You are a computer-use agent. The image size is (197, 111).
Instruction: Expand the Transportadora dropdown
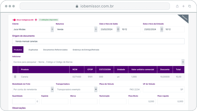click(96, 89)
